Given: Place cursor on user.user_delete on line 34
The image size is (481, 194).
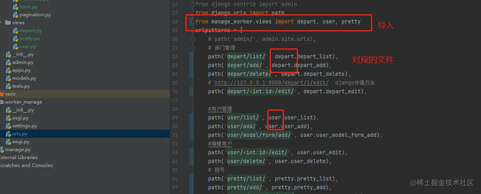Looking at the screenshot, I should pos(300,161).
